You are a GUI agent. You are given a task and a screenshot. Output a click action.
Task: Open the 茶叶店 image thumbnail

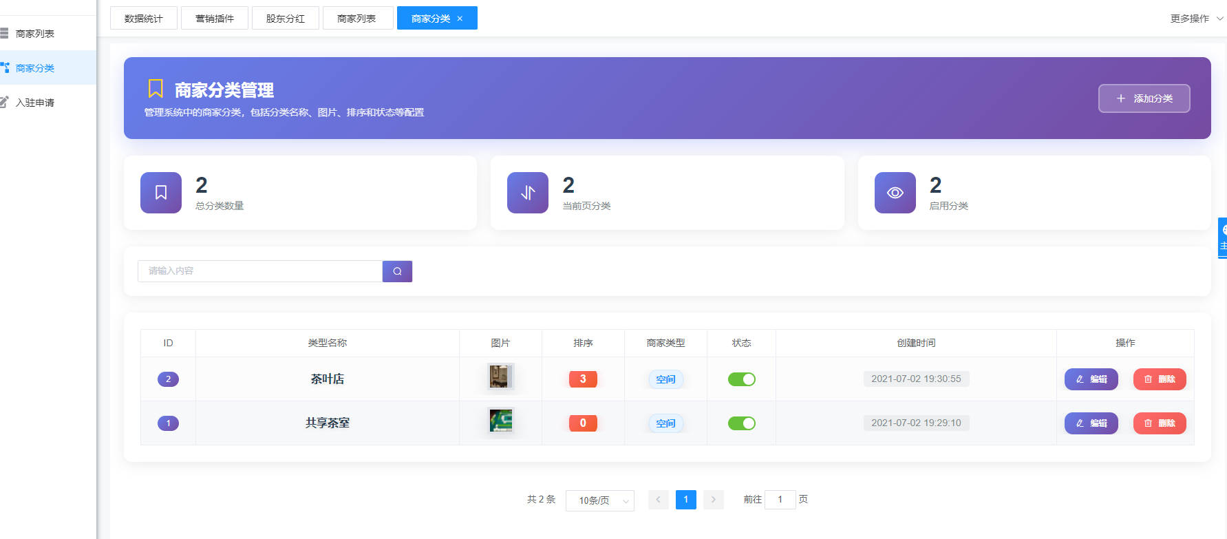(x=500, y=377)
